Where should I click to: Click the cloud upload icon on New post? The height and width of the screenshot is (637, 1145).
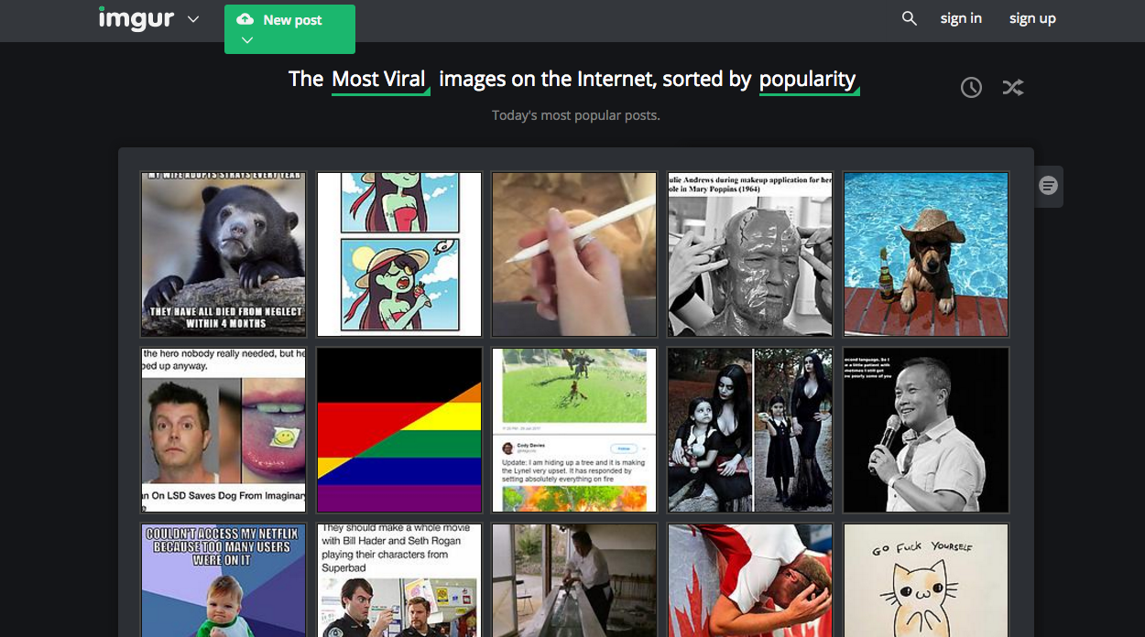tap(245, 19)
